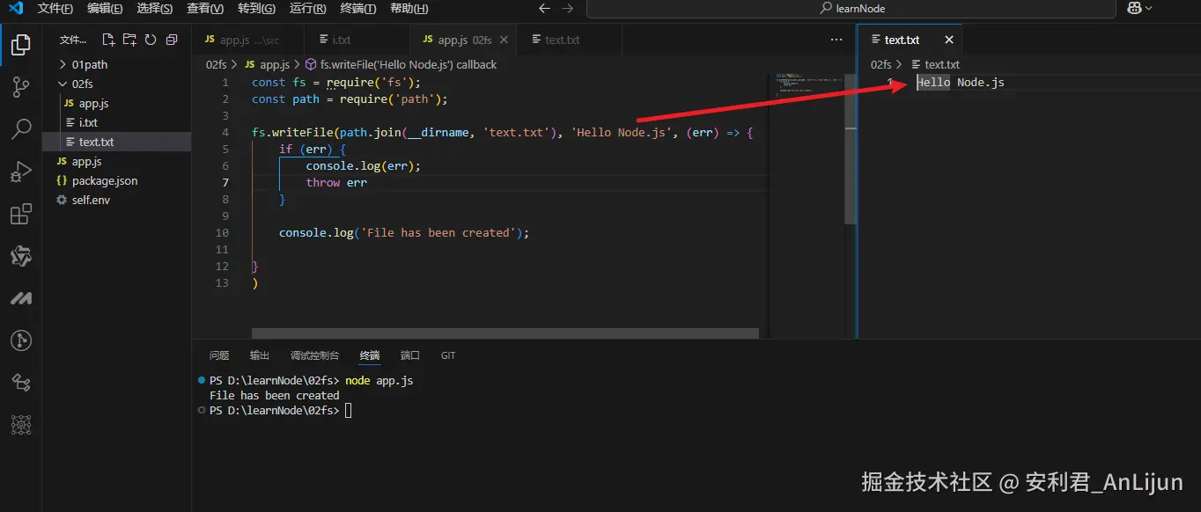Click the New File icon in explorer header
This screenshot has height=512, width=1201.
[x=108, y=40]
